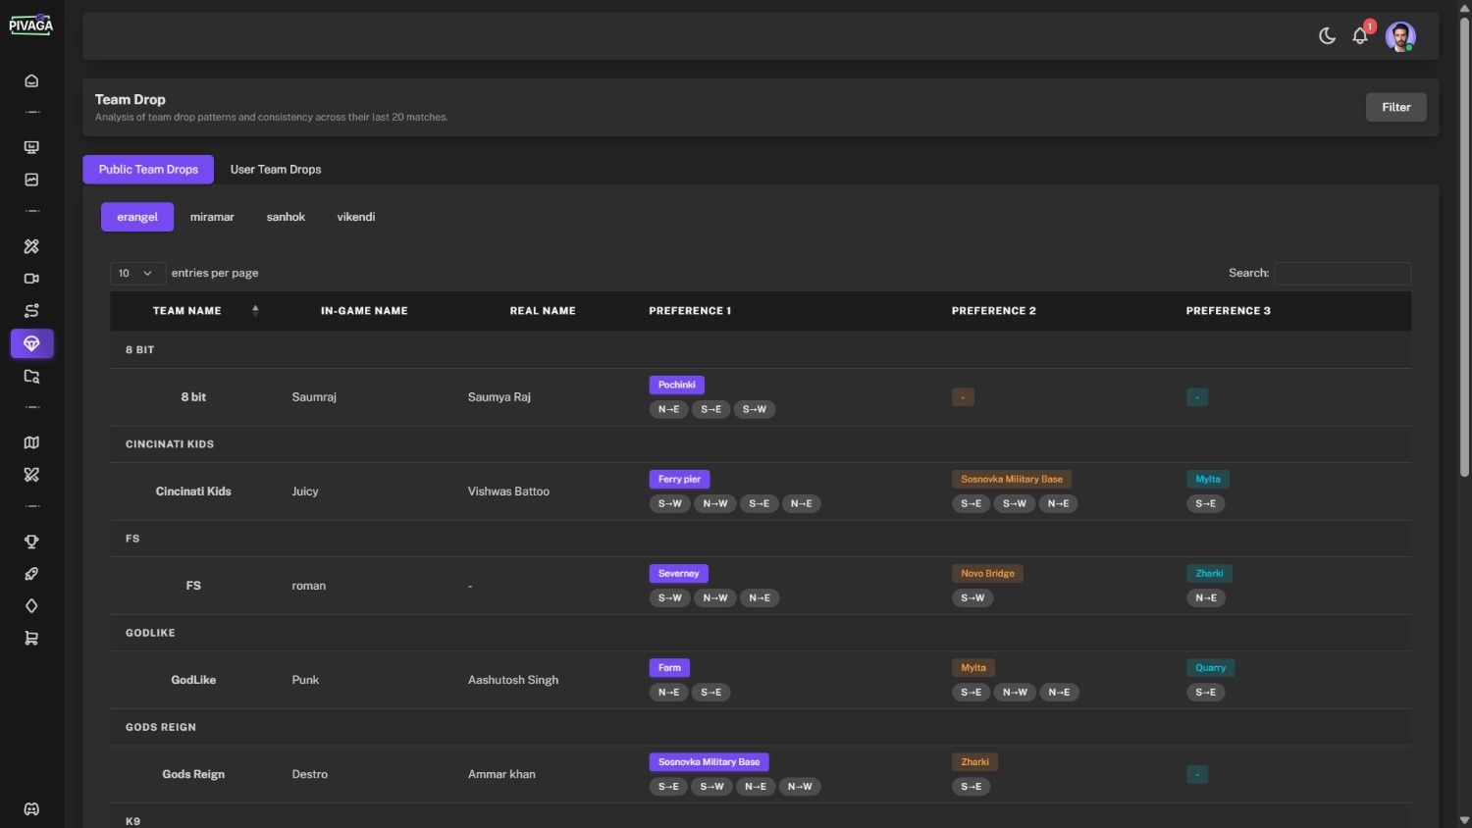Switch to User Team Drops tab
1472x828 pixels.
click(x=276, y=170)
